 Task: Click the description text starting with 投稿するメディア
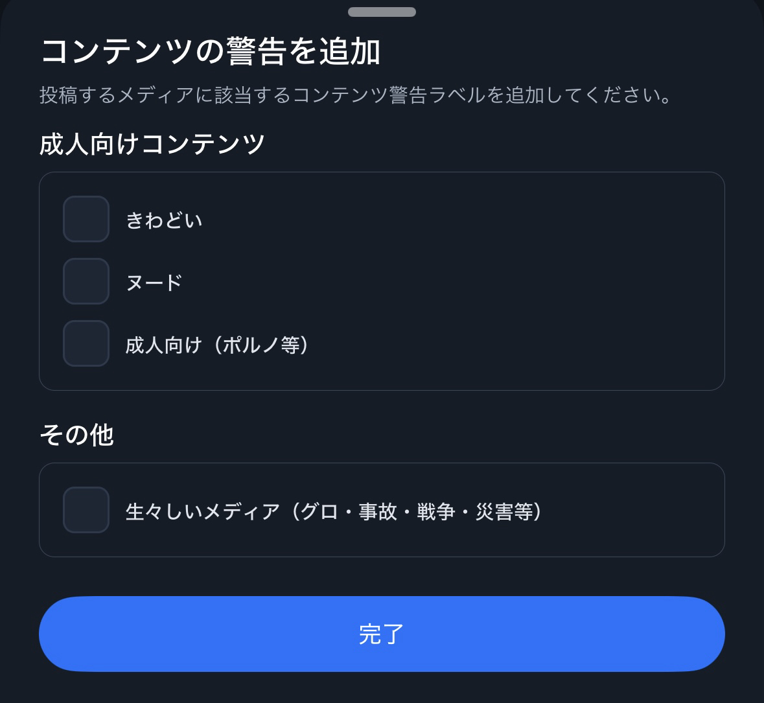(355, 95)
